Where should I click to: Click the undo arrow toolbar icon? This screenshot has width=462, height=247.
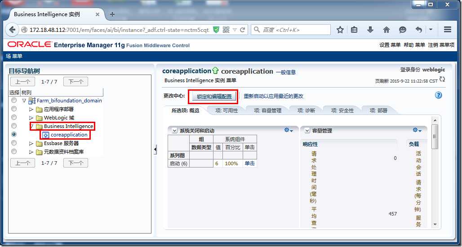pyautogui.click(x=418, y=30)
